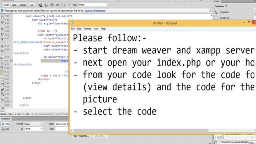Click Notepad horizontal scrollbar thumb
Screen dimensions: 256x144
(141, 130)
